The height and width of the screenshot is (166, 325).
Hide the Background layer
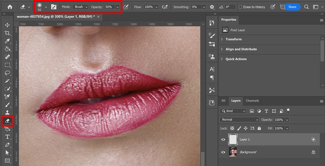pos(223,152)
